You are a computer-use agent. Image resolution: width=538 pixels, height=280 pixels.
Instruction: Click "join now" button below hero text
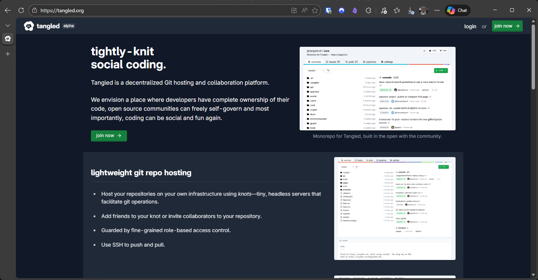pos(109,136)
